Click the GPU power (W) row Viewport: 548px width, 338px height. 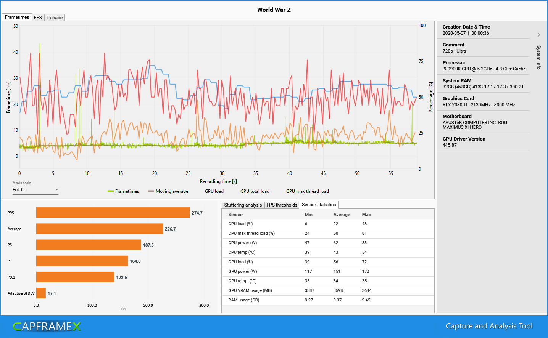pyautogui.click(x=328, y=271)
